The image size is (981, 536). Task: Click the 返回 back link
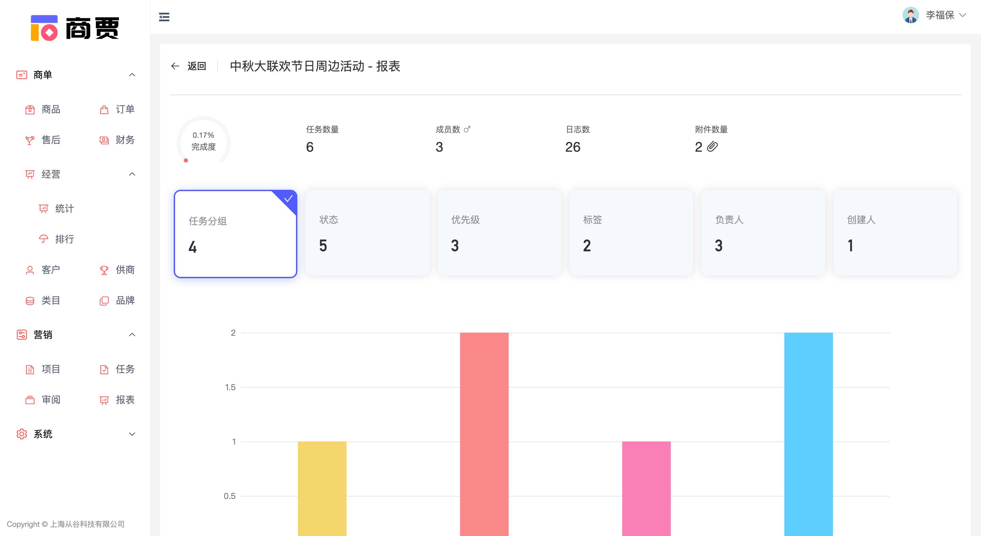197,66
